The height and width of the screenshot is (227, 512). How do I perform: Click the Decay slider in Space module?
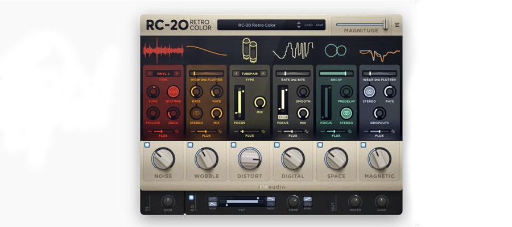point(336,73)
